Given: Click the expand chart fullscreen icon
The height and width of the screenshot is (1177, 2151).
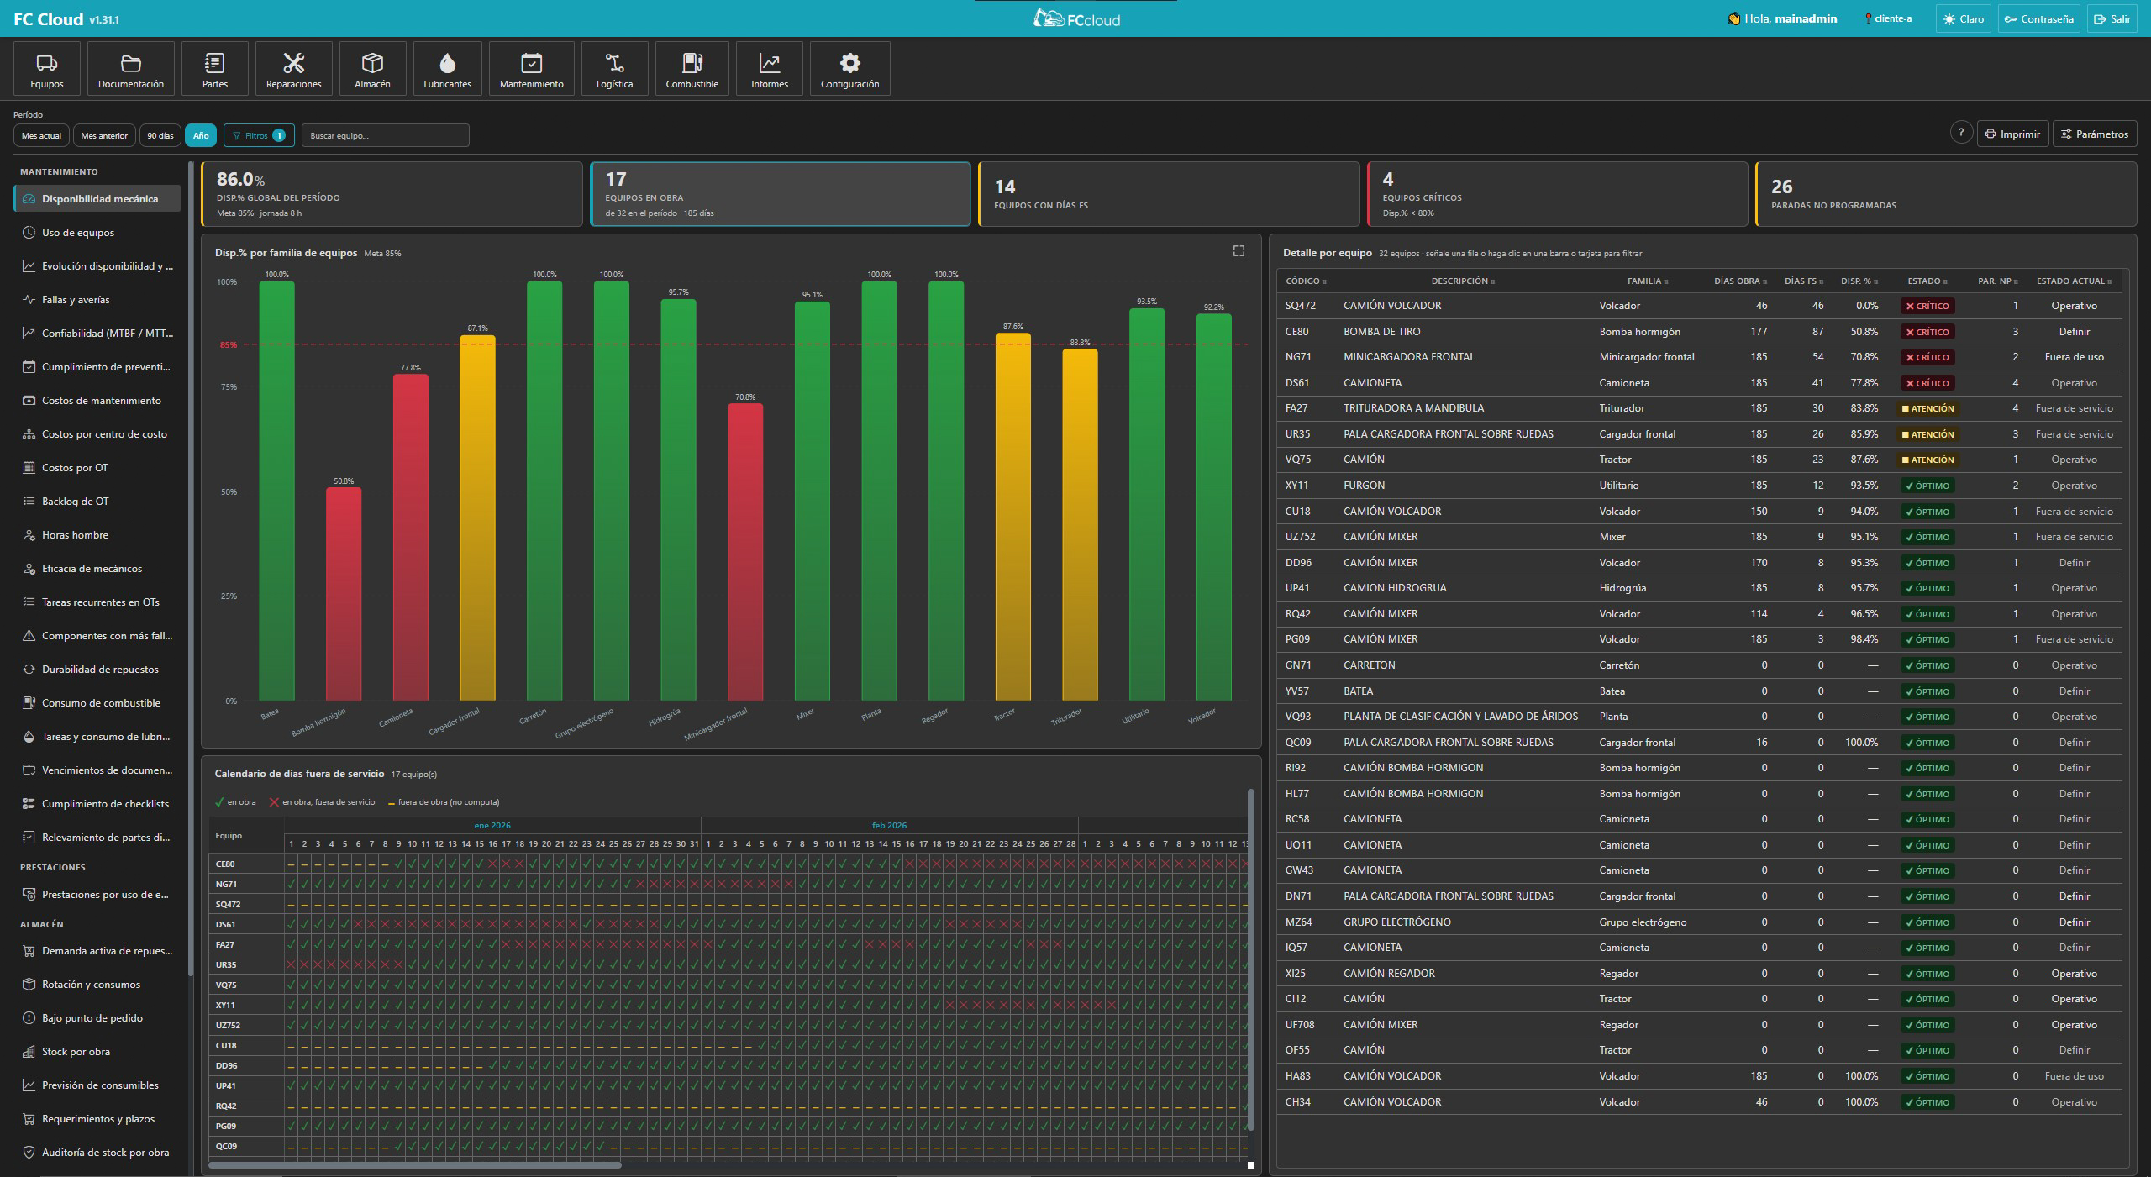Looking at the screenshot, I should 1239,251.
